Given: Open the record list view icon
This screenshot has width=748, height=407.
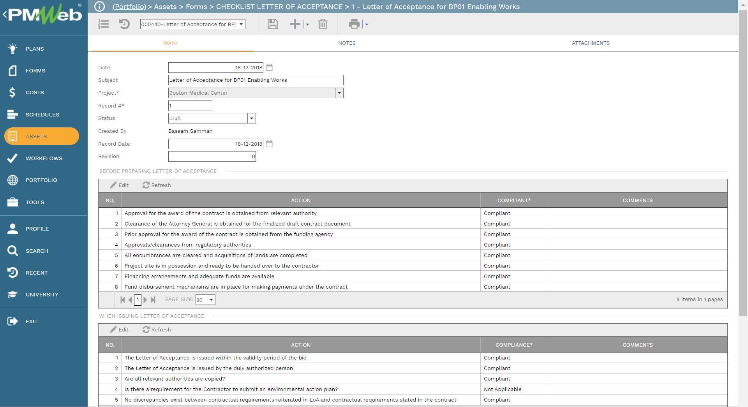Looking at the screenshot, I should coord(103,24).
